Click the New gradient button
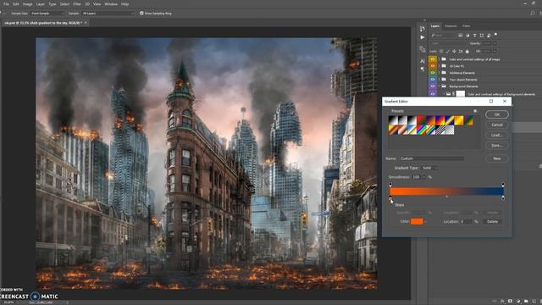Image resolution: width=542 pixels, height=305 pixels. [x=497, y=158]
